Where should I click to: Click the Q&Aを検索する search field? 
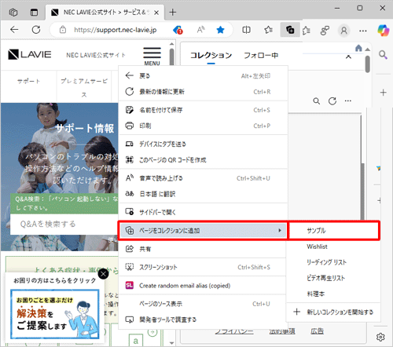coord(64,224)
